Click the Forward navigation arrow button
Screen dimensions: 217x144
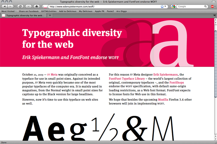(10, 6)
